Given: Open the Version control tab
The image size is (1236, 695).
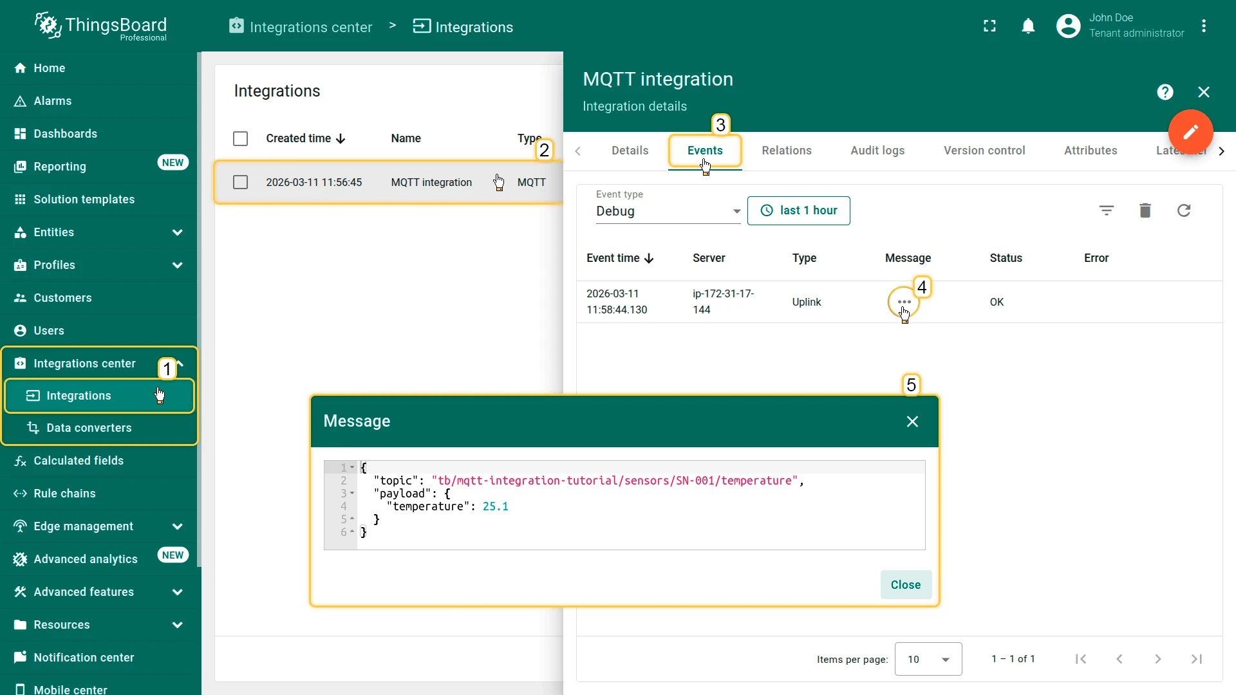Looking at the screenshot, I should (984, 151).
